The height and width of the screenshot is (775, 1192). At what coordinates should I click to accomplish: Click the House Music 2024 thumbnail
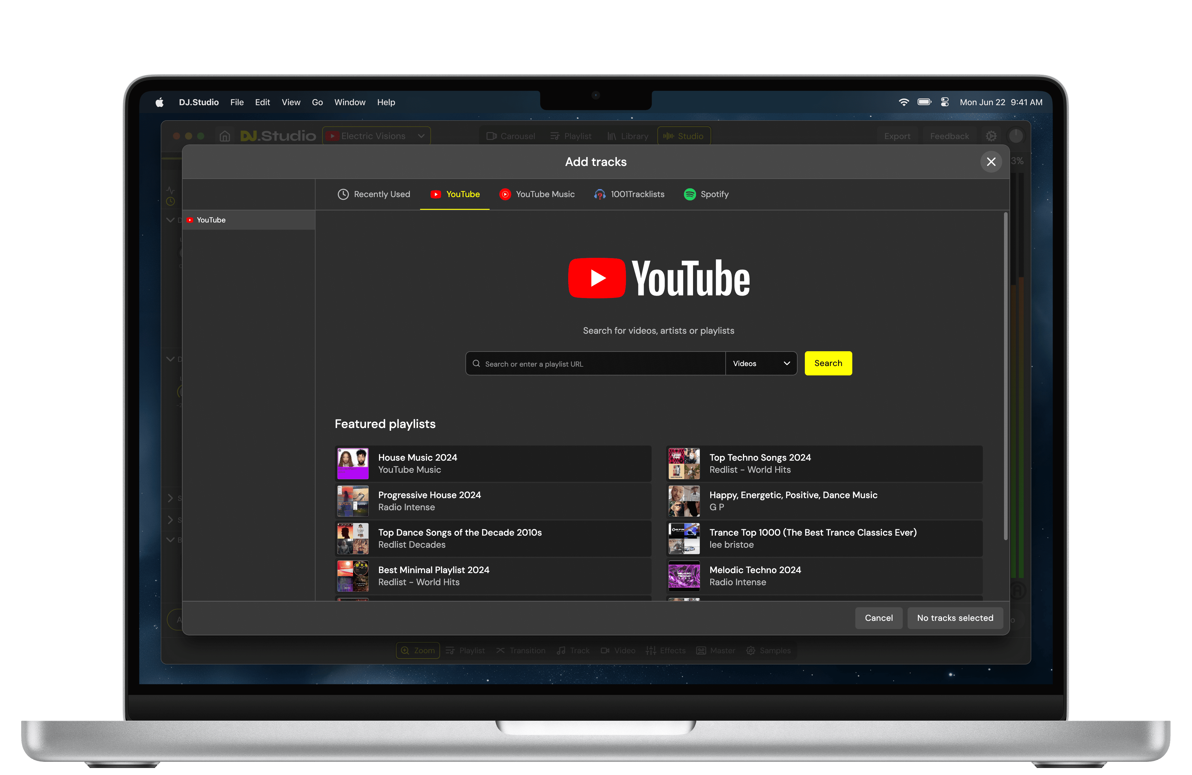click(x=353, y=463)
